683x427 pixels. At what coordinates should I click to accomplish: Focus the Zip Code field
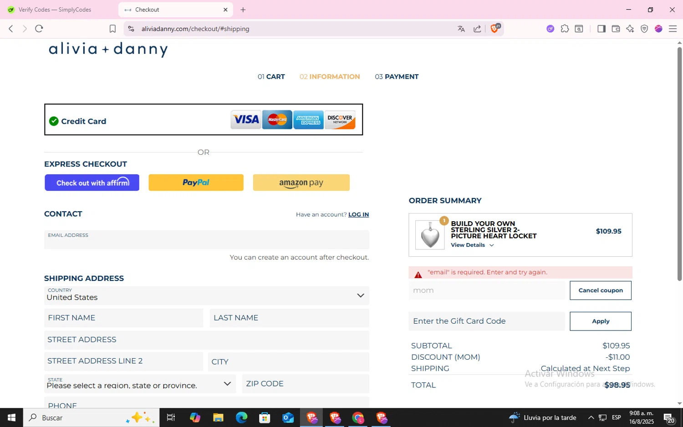click(x=306, y=384)
